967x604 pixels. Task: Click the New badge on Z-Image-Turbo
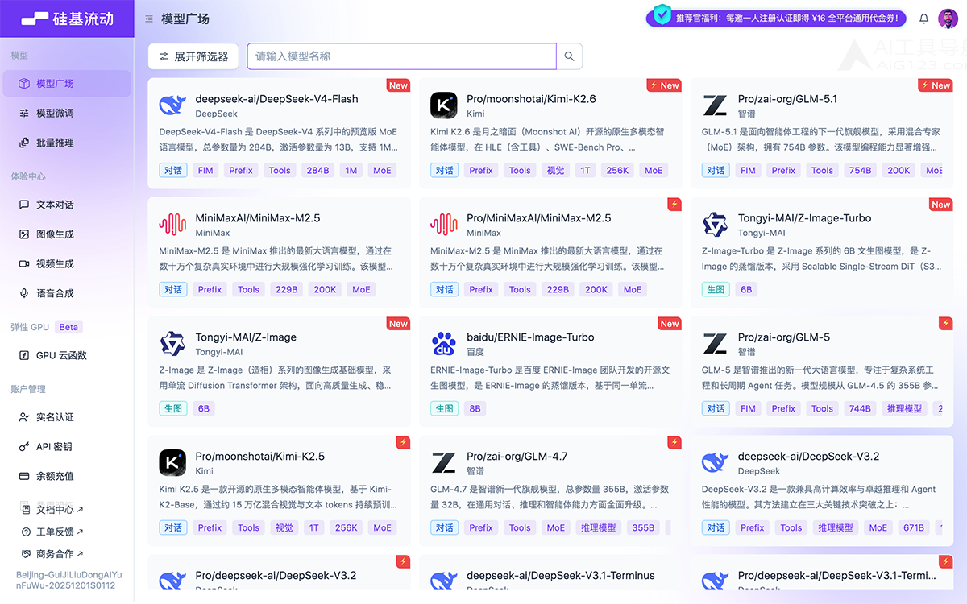click(x=941, y=205)
